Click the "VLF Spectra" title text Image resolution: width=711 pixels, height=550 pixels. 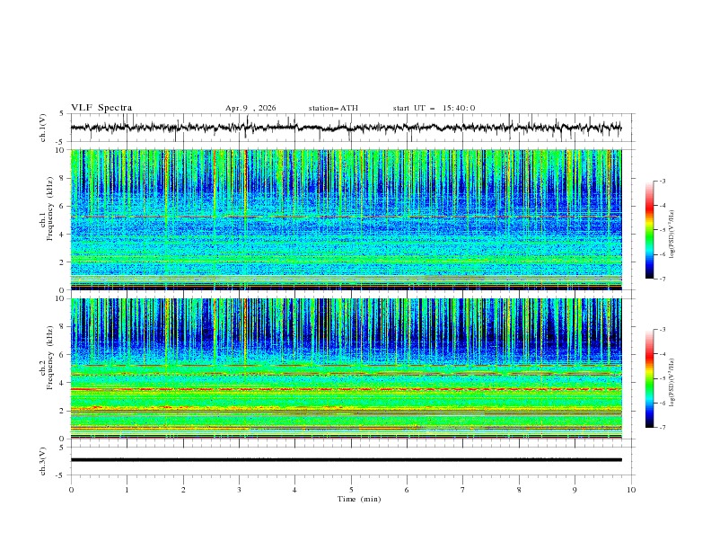(x=101, y=108)
